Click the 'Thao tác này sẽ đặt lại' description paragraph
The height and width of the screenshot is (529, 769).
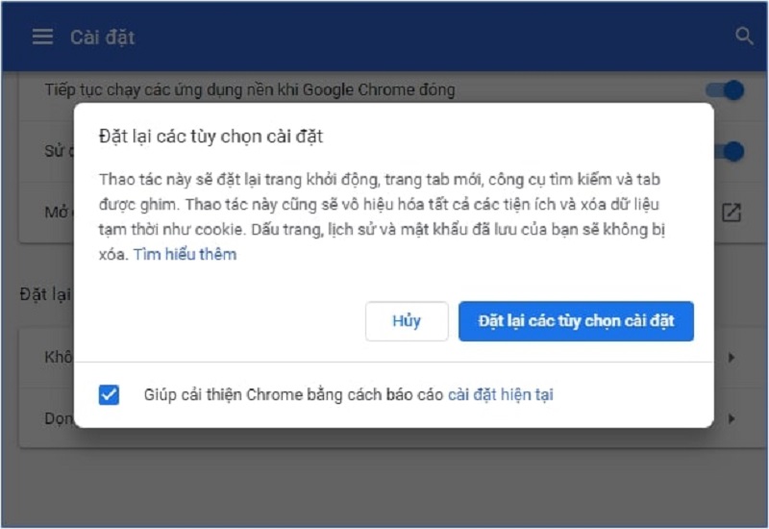pyautogui.click(x=382, y=217)
